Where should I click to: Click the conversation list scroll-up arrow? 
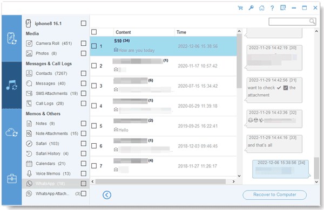click(x=239, y=31)
